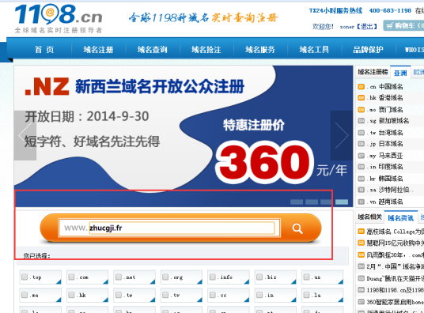Check the .com domain checkbox
The width and height of the screenshot is (424, 313).
click(71, 277)
